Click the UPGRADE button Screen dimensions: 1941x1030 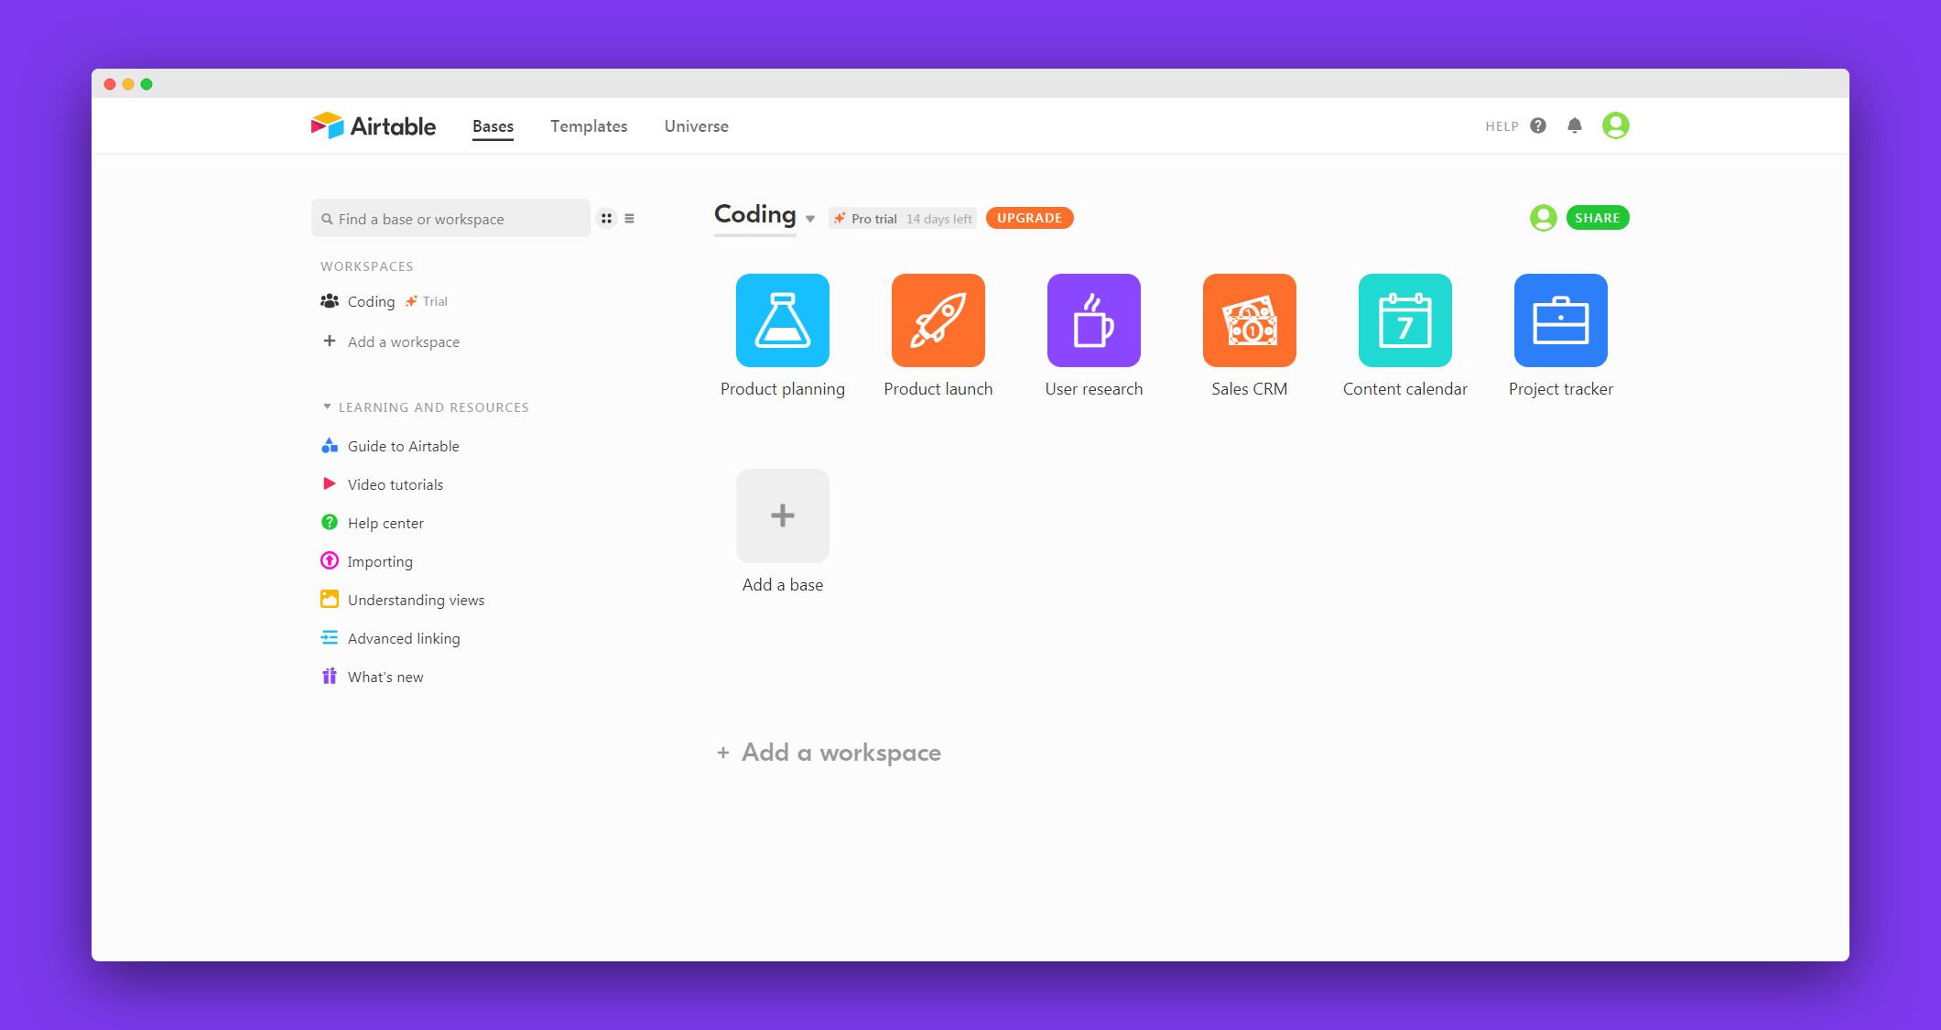point(1029,218)
